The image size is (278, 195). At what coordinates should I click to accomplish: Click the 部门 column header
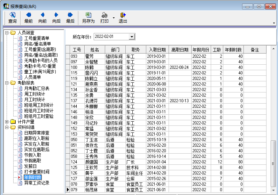click(115, 50)
